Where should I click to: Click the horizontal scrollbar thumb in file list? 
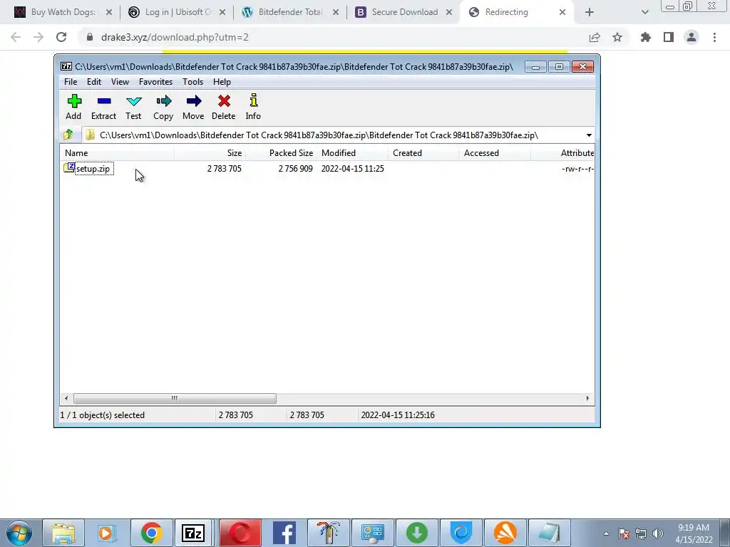click(175, 399)
